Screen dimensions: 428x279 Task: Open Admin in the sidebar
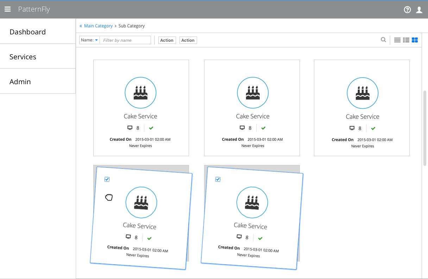coord(38,81)
